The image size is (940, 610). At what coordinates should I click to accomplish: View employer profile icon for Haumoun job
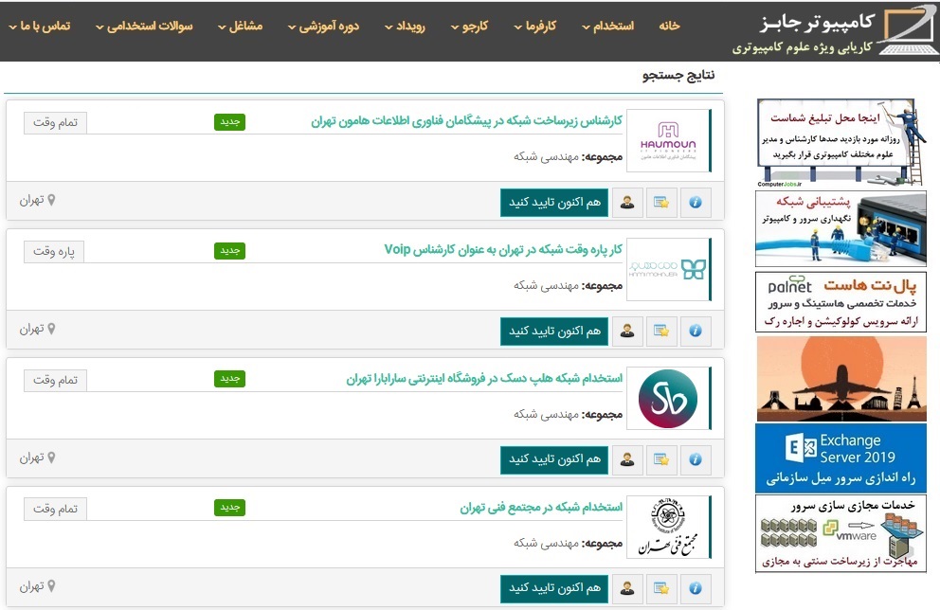627,203
